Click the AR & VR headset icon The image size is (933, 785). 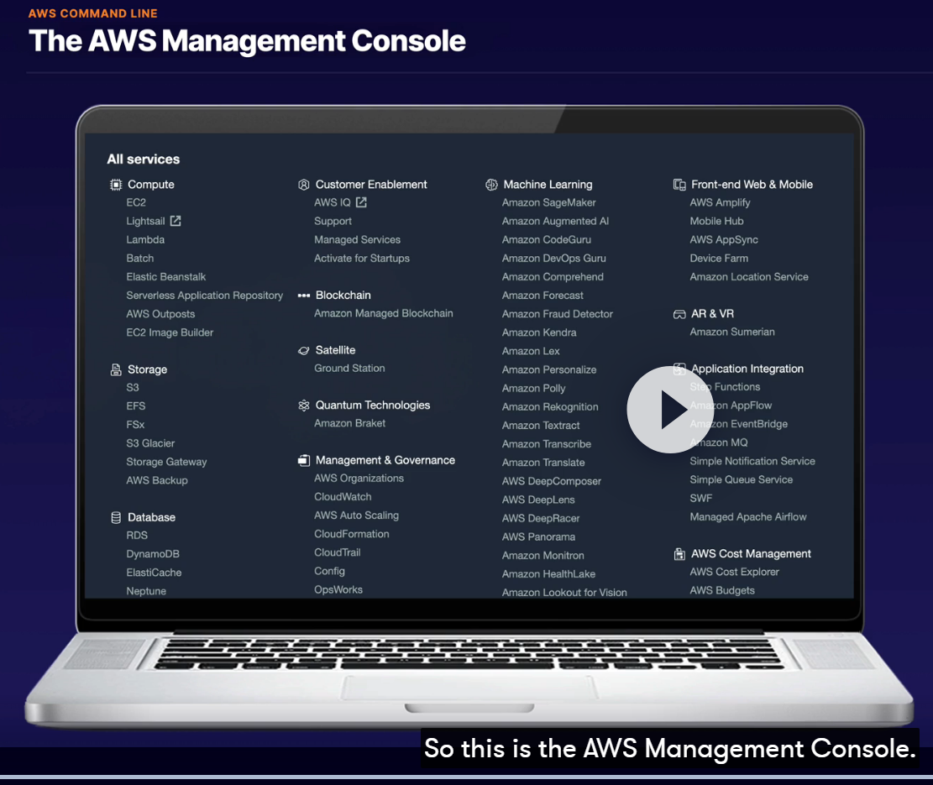point(679,314)
